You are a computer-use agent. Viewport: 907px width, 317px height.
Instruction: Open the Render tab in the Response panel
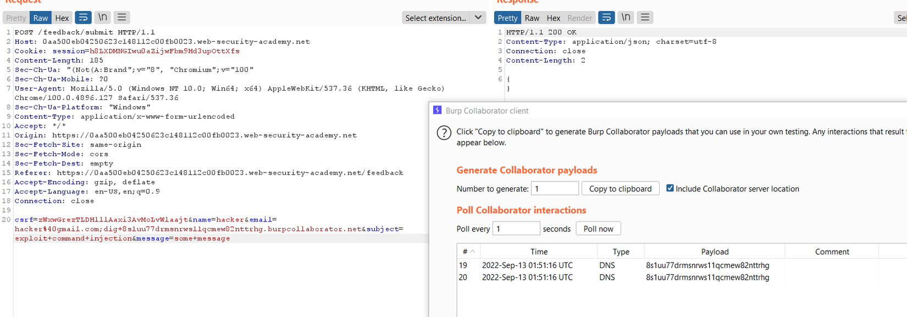click(x=579, y=18)
